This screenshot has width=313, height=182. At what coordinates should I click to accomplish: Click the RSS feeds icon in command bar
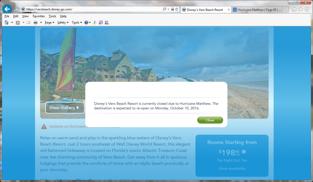(x=18, y=23)
